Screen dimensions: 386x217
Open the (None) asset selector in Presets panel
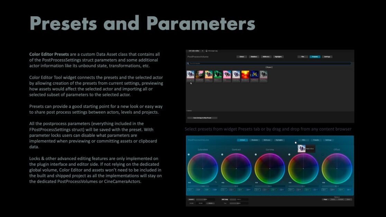269,67
